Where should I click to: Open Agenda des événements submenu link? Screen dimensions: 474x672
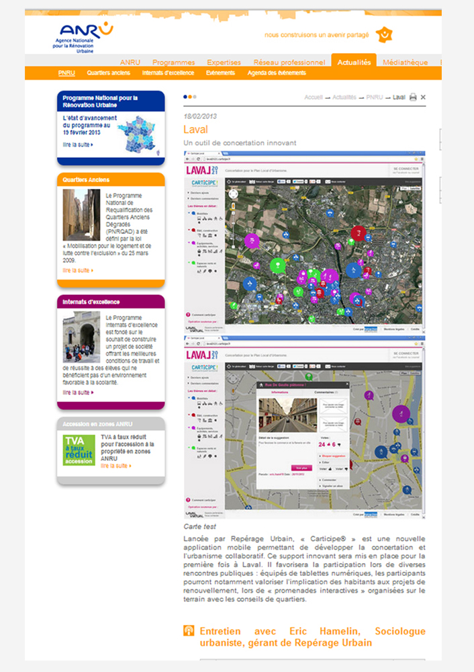tap(277, 73)
